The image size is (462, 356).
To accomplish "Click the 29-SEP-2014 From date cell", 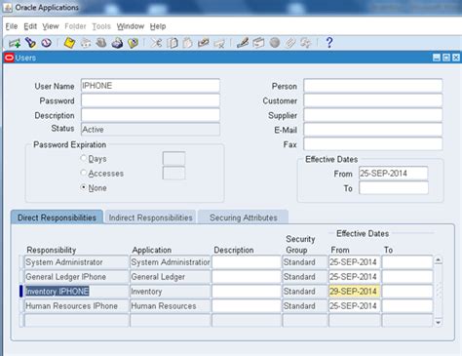I will click(x=354, y=292).
